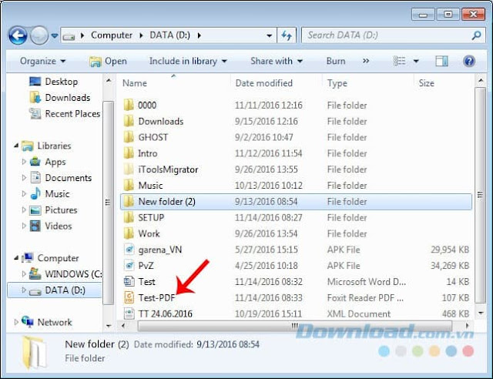Select WINDOWS (C:) drive in navigation pane
The image size is (493, 379).
65,274
